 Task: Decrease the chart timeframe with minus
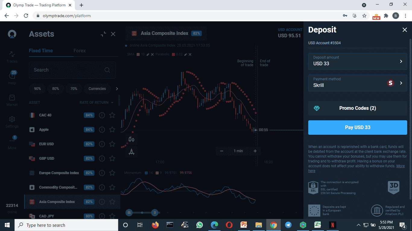coord(222,151)
